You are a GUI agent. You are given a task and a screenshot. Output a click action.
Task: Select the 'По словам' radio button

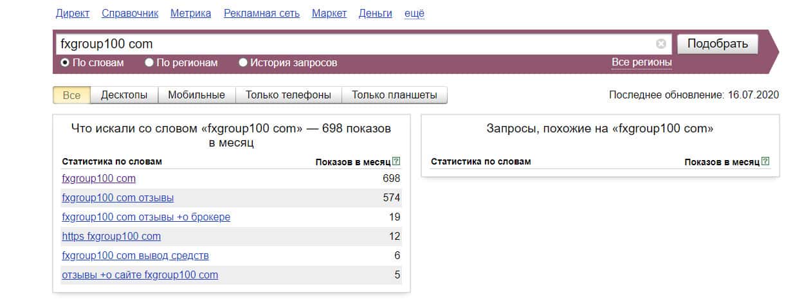pos(65,63)
